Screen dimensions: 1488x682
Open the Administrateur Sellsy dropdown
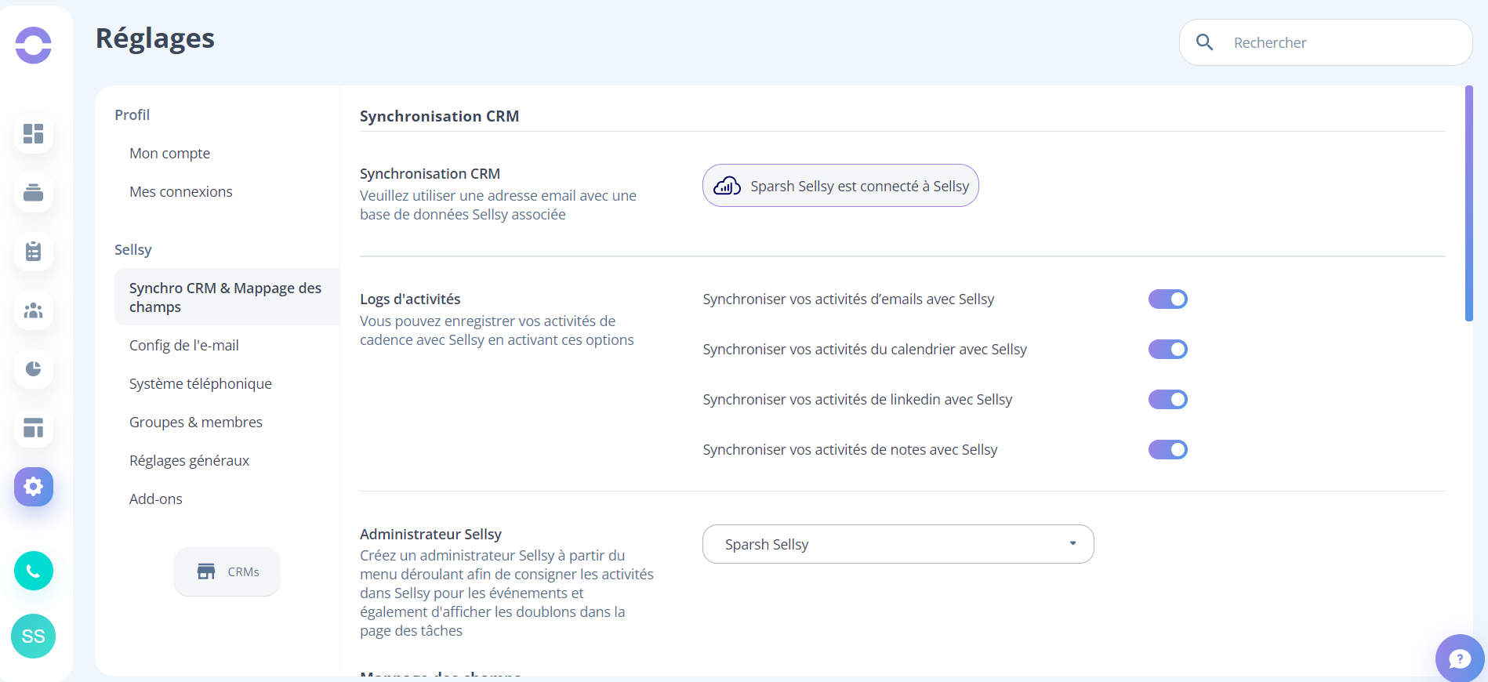[x=898, y=544]
